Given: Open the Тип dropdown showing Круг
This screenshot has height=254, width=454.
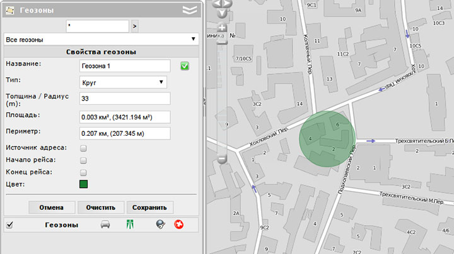Looking at the screenshot, I should click(x=123, y=82).
